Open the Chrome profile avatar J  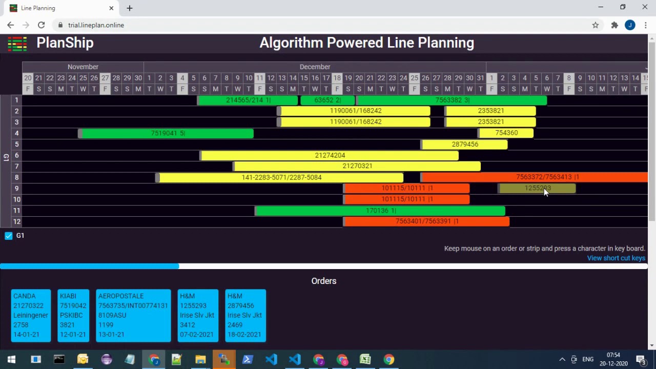[630, 25]
